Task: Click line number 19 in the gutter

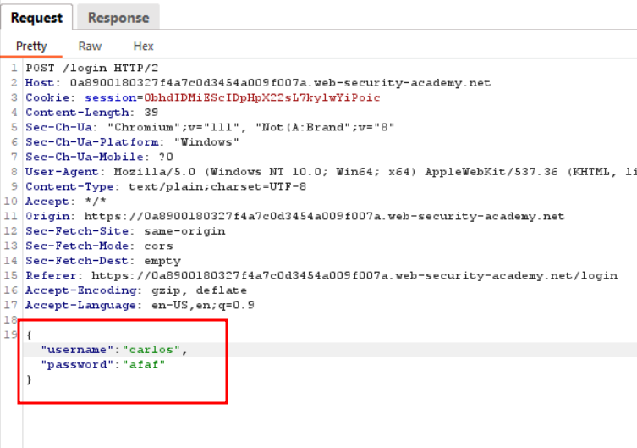Action: click(10, 335)
